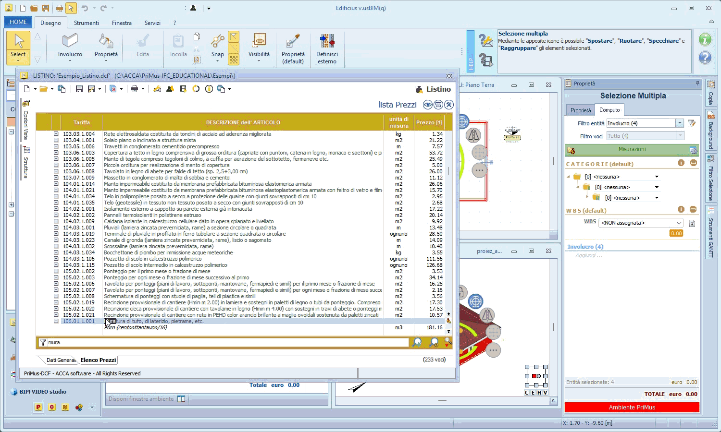
Task: Click the filter text field containing mura
Action: pyautogui.click(x=227, y=342)
